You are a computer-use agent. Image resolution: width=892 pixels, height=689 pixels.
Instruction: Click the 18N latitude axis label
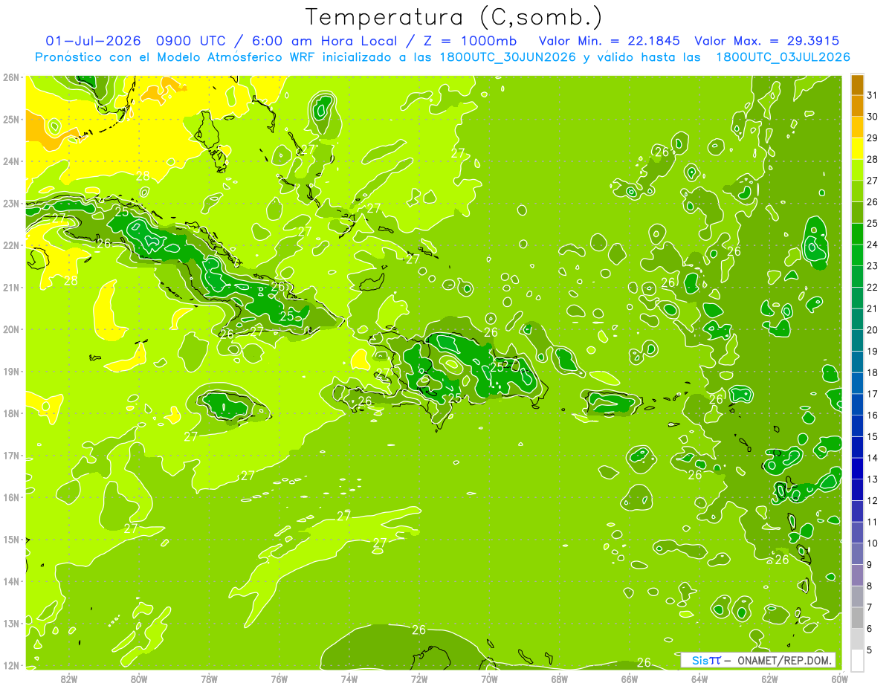(x=11, y=413)
